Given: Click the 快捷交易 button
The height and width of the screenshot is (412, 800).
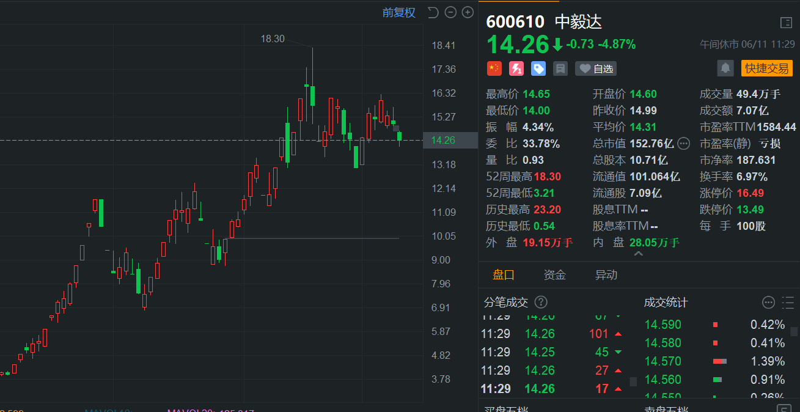Looking at the screenshot, I should 767,68.
